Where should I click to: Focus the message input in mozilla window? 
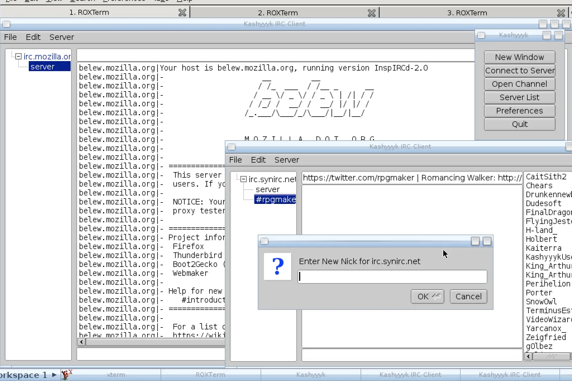point(151,354)
